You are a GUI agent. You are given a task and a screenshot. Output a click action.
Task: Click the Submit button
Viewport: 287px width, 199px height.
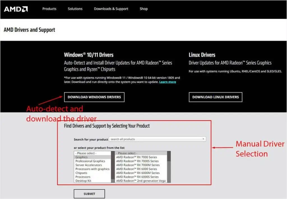coord(89,193)
